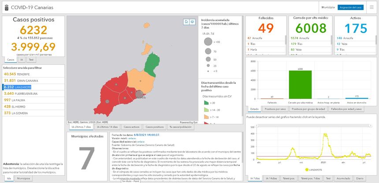379x183 pixels.
Task: Click the Fallecidos list scrollbar
Action: 285,40
